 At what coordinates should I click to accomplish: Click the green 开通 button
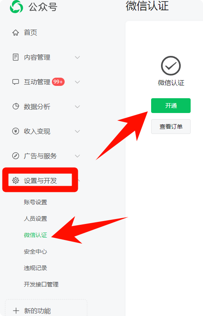[x=171, y=106]
